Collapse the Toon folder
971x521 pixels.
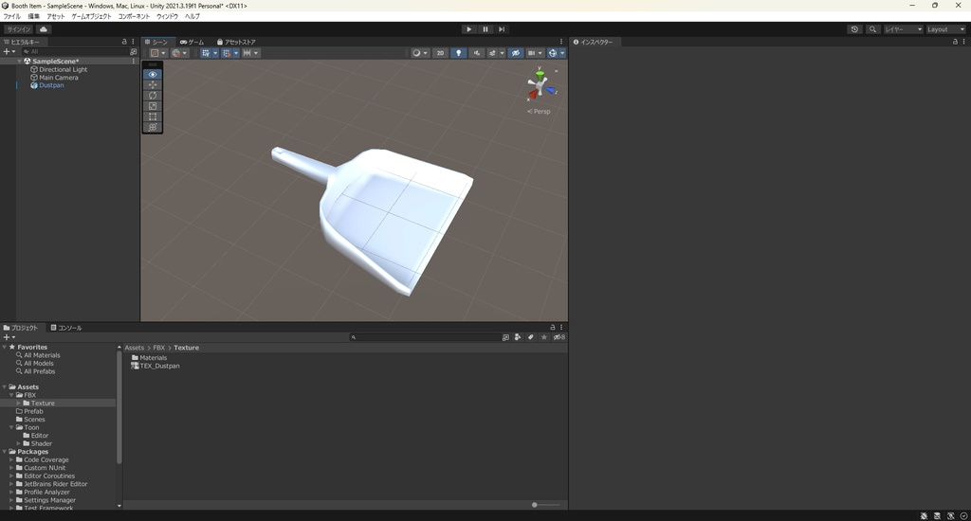coord(11,427)
